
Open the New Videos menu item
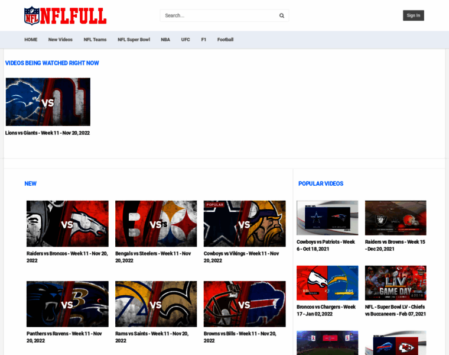coord(60,40)
